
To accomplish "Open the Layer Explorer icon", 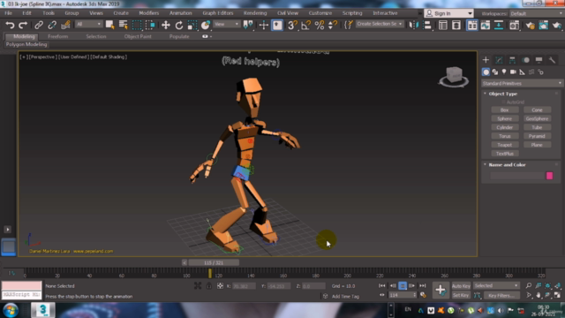I will click(456, 25).
